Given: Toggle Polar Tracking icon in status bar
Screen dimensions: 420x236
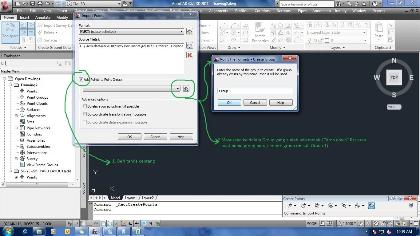Looking at the screenshot, I should tap(96, 223).
